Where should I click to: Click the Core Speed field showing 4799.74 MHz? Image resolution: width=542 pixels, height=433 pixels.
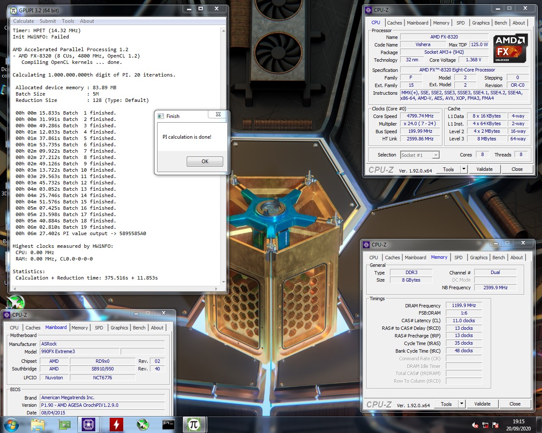point(420,116)
